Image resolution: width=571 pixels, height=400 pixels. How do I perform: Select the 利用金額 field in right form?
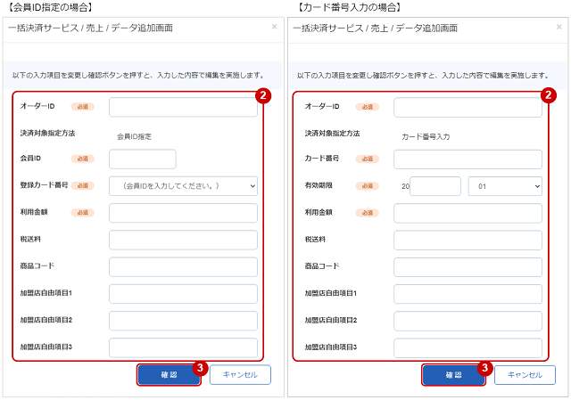tap(468, 213)
